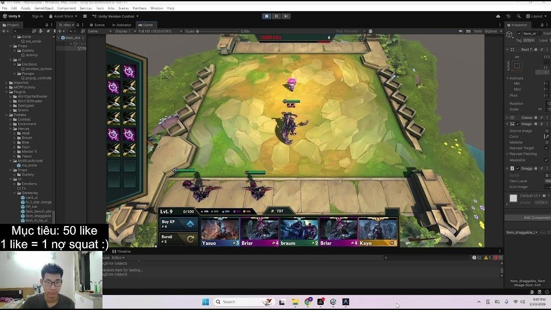The width and height of the screenshot is (551, 310).
Task: Toggle the Image component enabled checkbox
Action: [x=517, y=124]
